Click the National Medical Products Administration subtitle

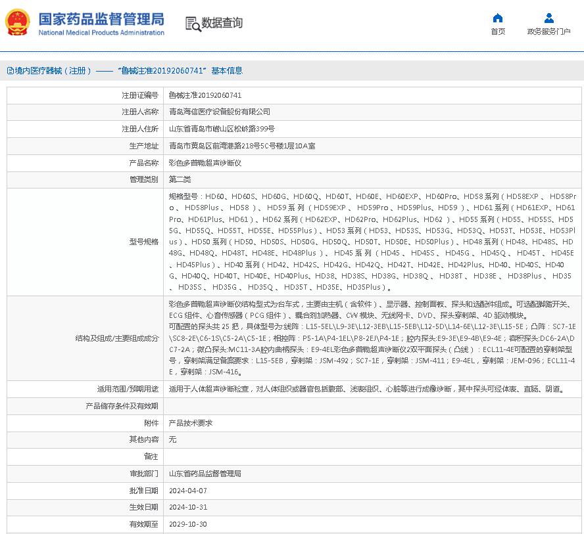(101, 33)
